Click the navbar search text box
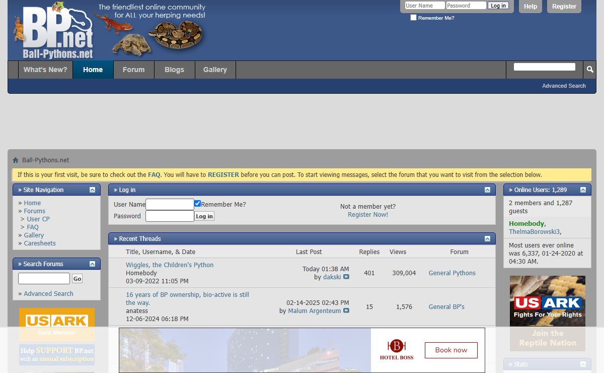Viewport: 604px width, 373px height. tap(545, 67)
